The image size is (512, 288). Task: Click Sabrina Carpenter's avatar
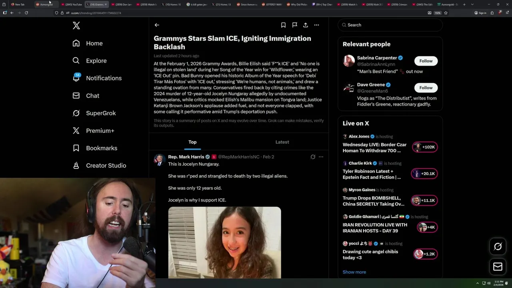[349, 61]
